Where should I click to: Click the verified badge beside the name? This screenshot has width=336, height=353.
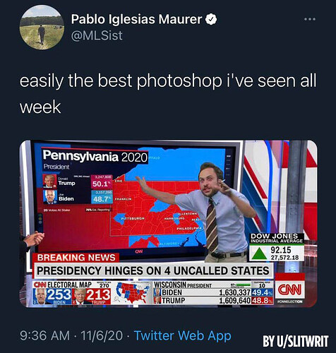click(x=211, y=20)
